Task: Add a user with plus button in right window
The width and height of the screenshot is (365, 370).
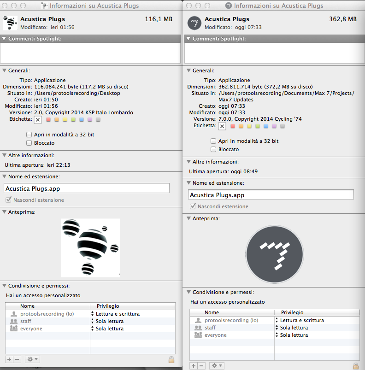Action: pos(194,366)
